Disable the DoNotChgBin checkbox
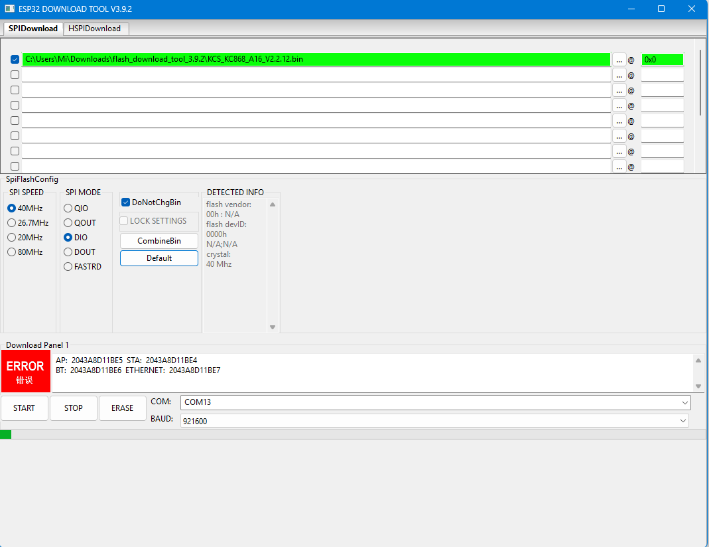 click(126, 202)
